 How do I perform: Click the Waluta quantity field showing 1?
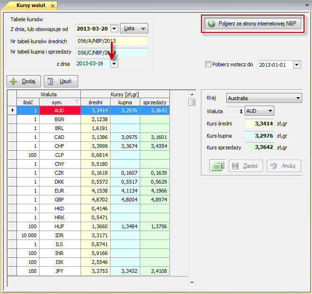coord(235,111)
